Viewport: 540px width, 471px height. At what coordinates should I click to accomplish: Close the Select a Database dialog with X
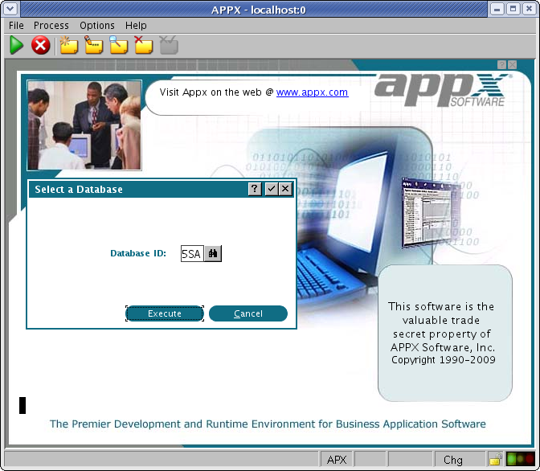285,189
